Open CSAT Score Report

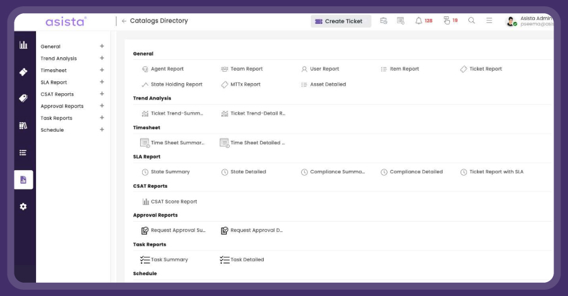click(x=170, y=202)
